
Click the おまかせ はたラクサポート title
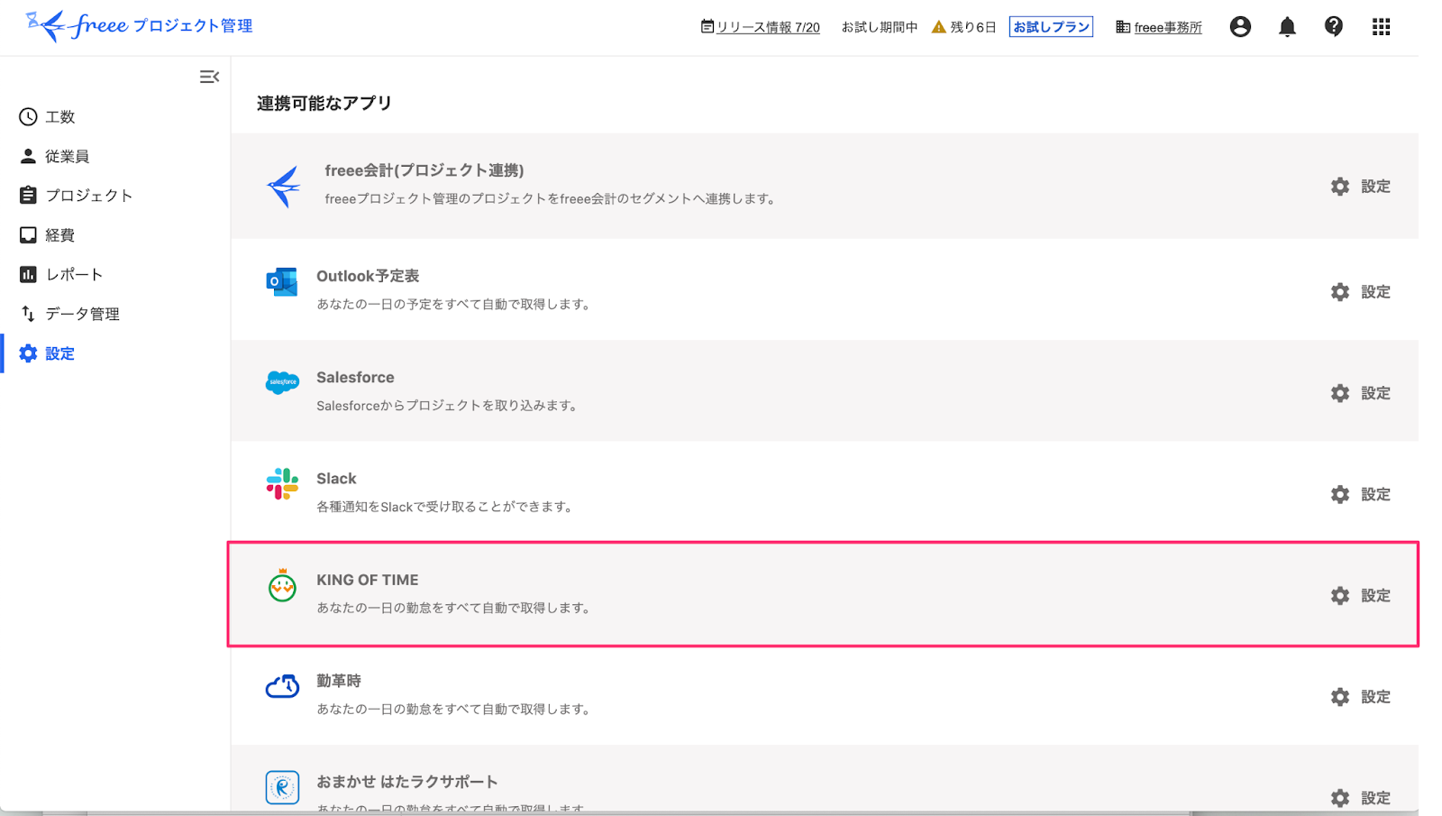click(x=407, y=782)
